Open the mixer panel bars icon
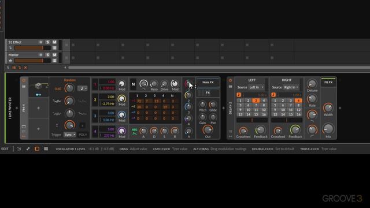The image size is (370, 208). [x=46, y=149]
